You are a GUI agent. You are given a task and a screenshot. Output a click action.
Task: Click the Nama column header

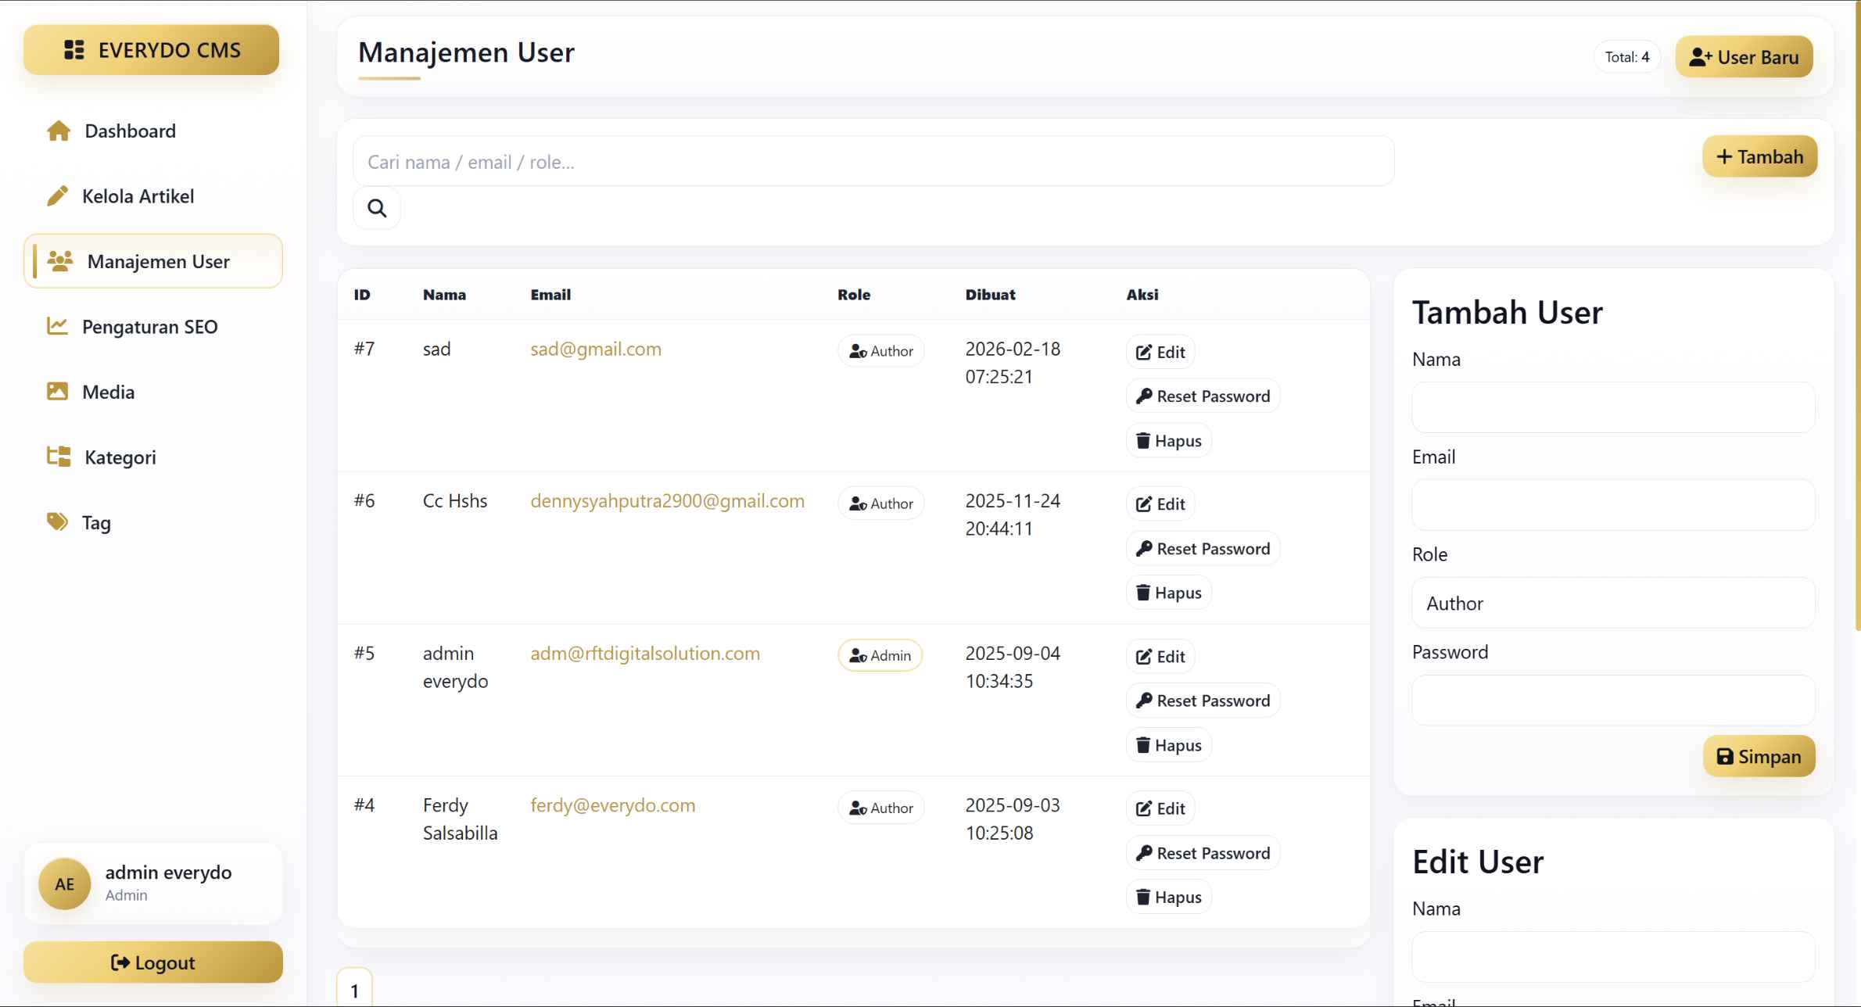[444, 295]
